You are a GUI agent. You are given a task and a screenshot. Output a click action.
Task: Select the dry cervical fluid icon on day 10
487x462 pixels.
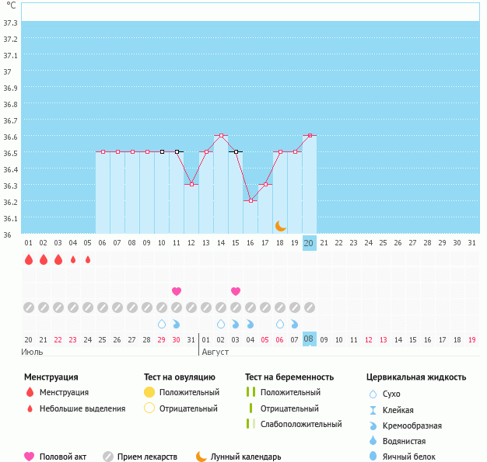pyautogui.click(x=162, y=323)
